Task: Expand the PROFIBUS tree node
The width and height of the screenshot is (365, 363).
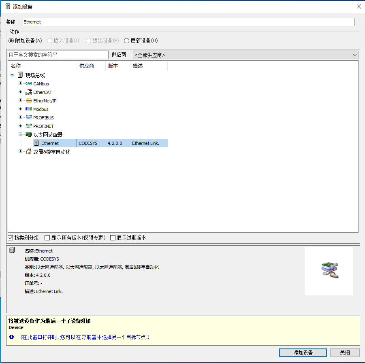Action: pyautogui.click(x=21, y=117)
